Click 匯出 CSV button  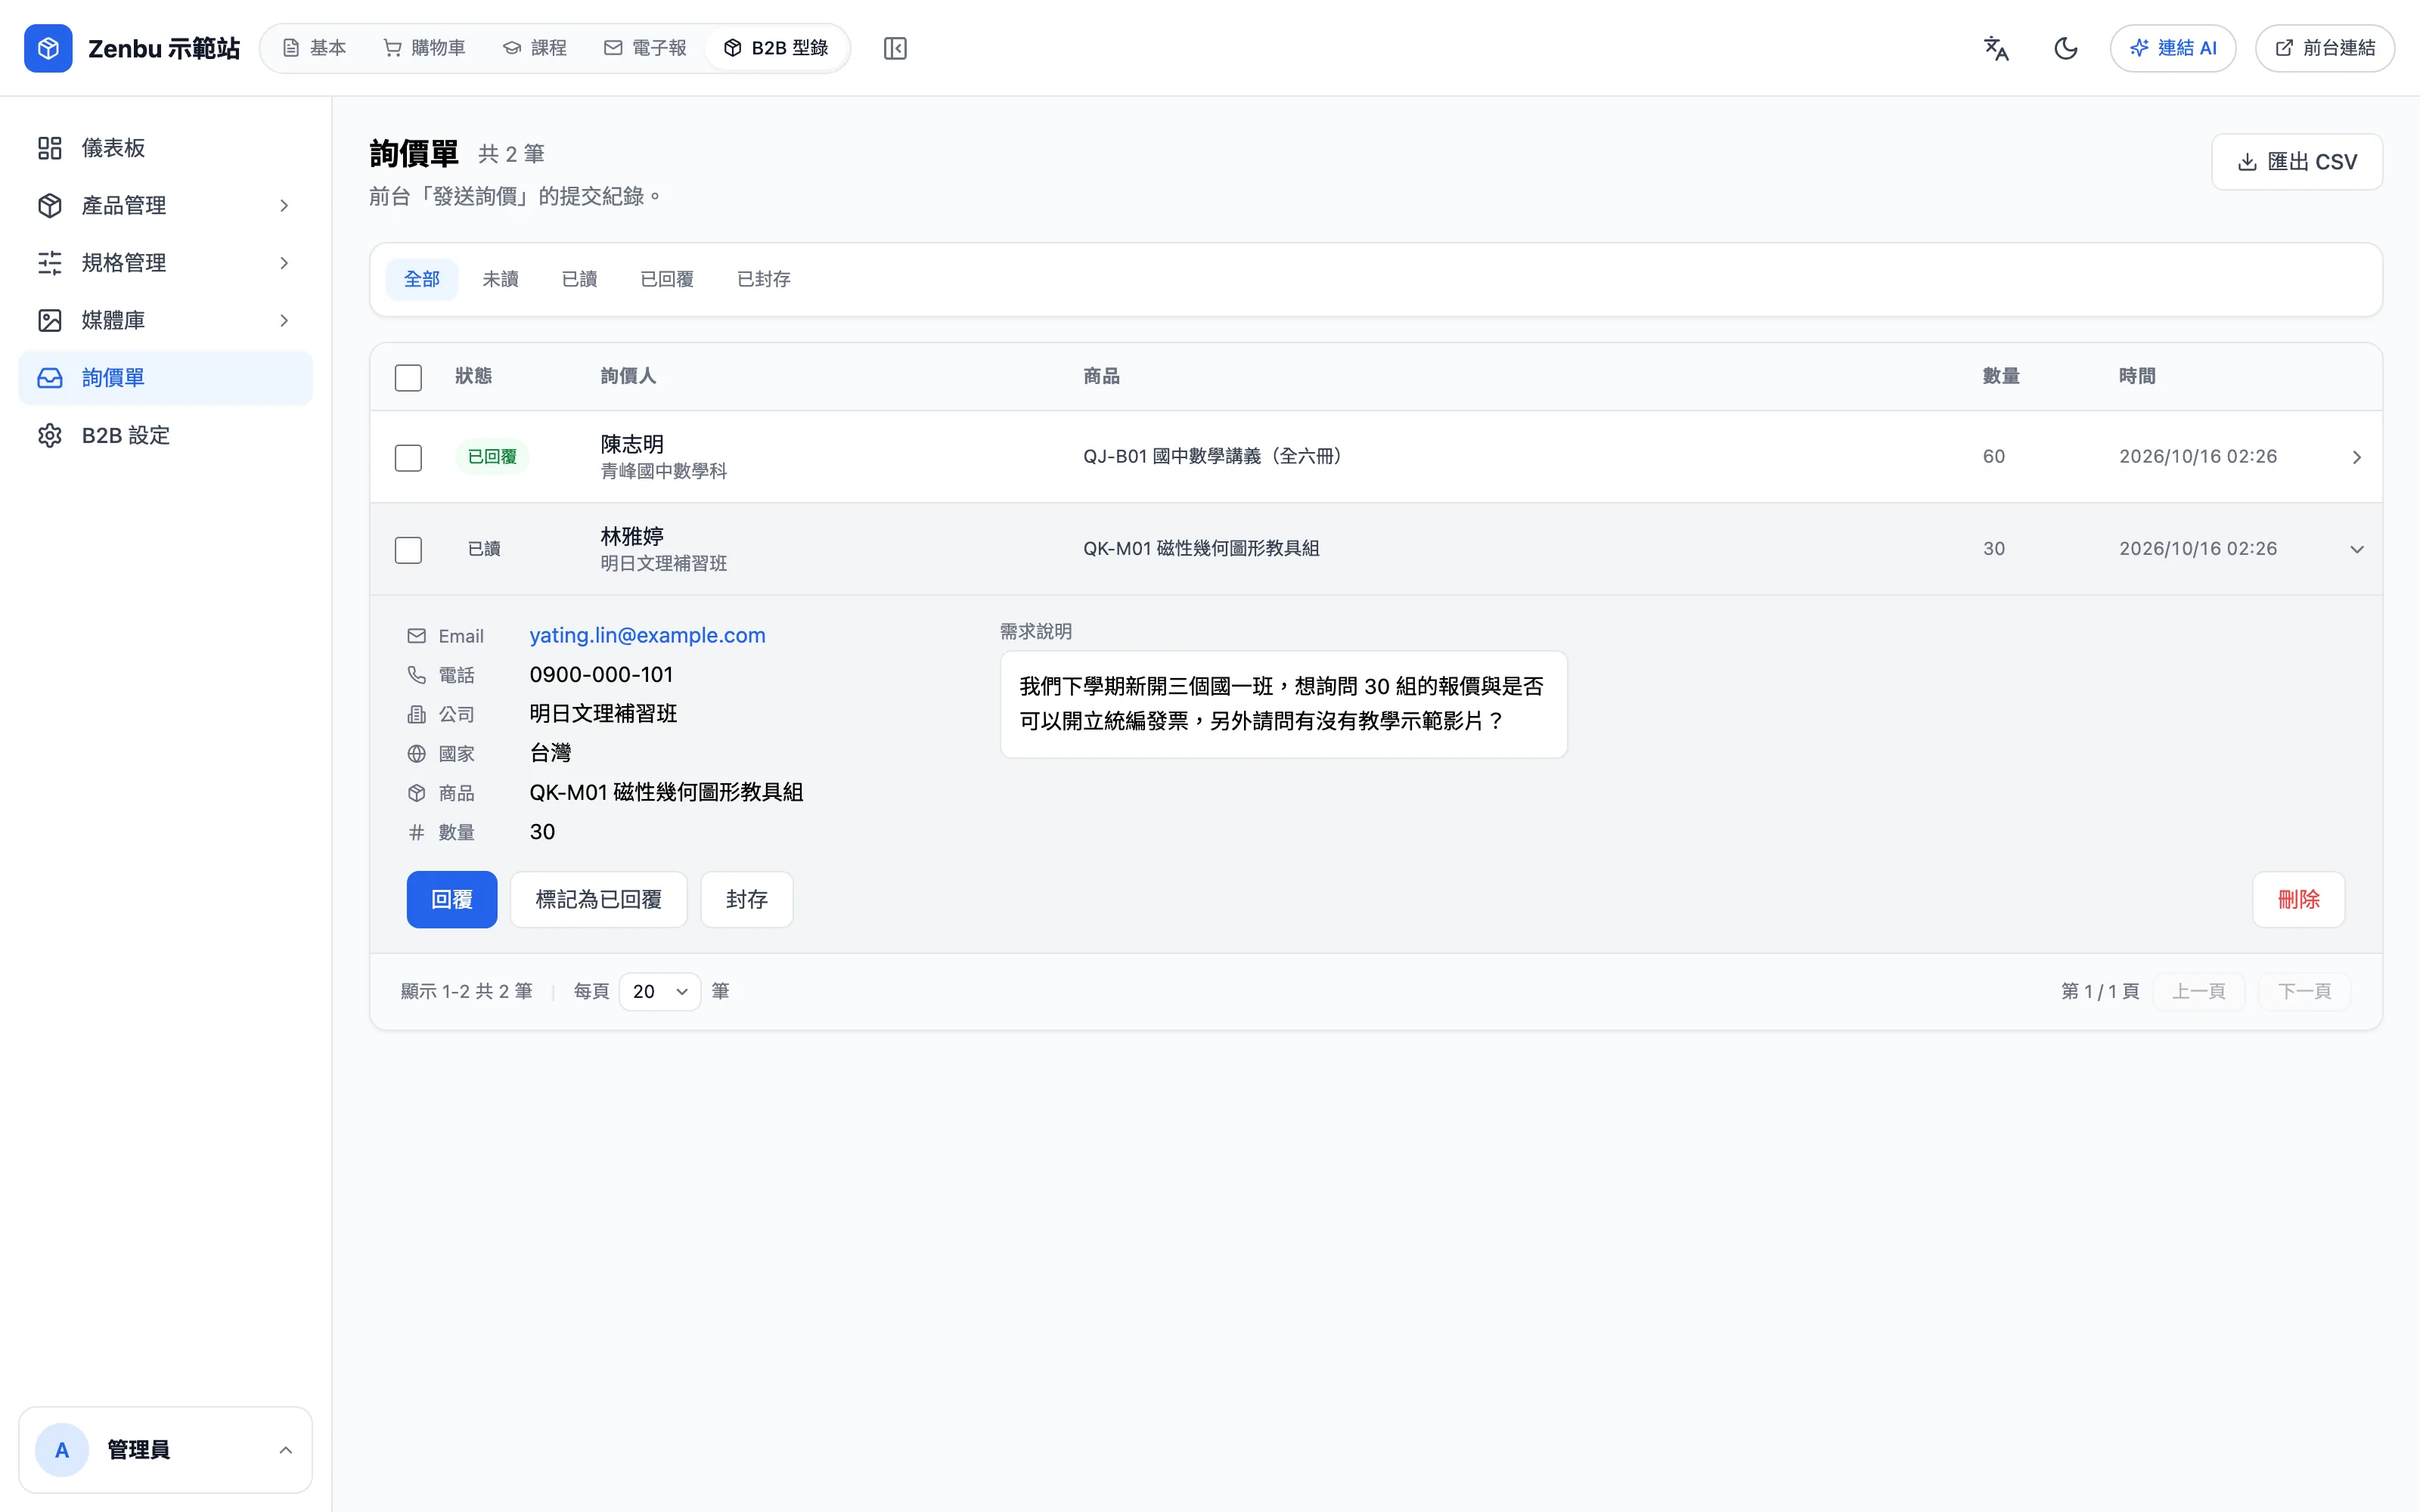pyautogui.click(x=2297, y=162)
